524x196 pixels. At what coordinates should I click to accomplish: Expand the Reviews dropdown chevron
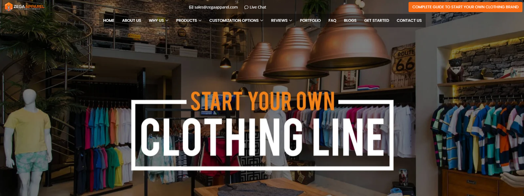tap(290, 20)
